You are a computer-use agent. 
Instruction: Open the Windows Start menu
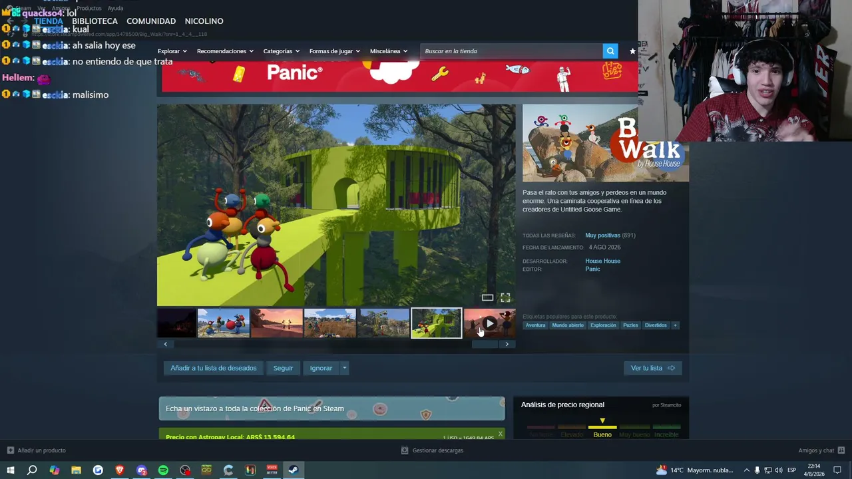coord(10,470)
